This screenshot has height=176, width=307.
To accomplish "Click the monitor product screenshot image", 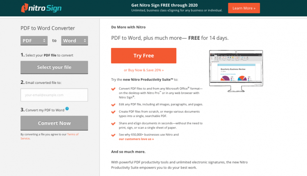I will coord(237,72).
